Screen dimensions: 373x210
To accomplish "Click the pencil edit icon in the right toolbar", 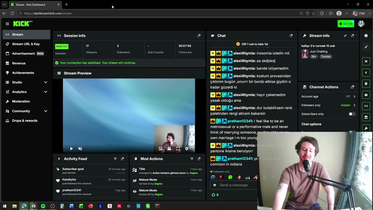I will 366,47.
